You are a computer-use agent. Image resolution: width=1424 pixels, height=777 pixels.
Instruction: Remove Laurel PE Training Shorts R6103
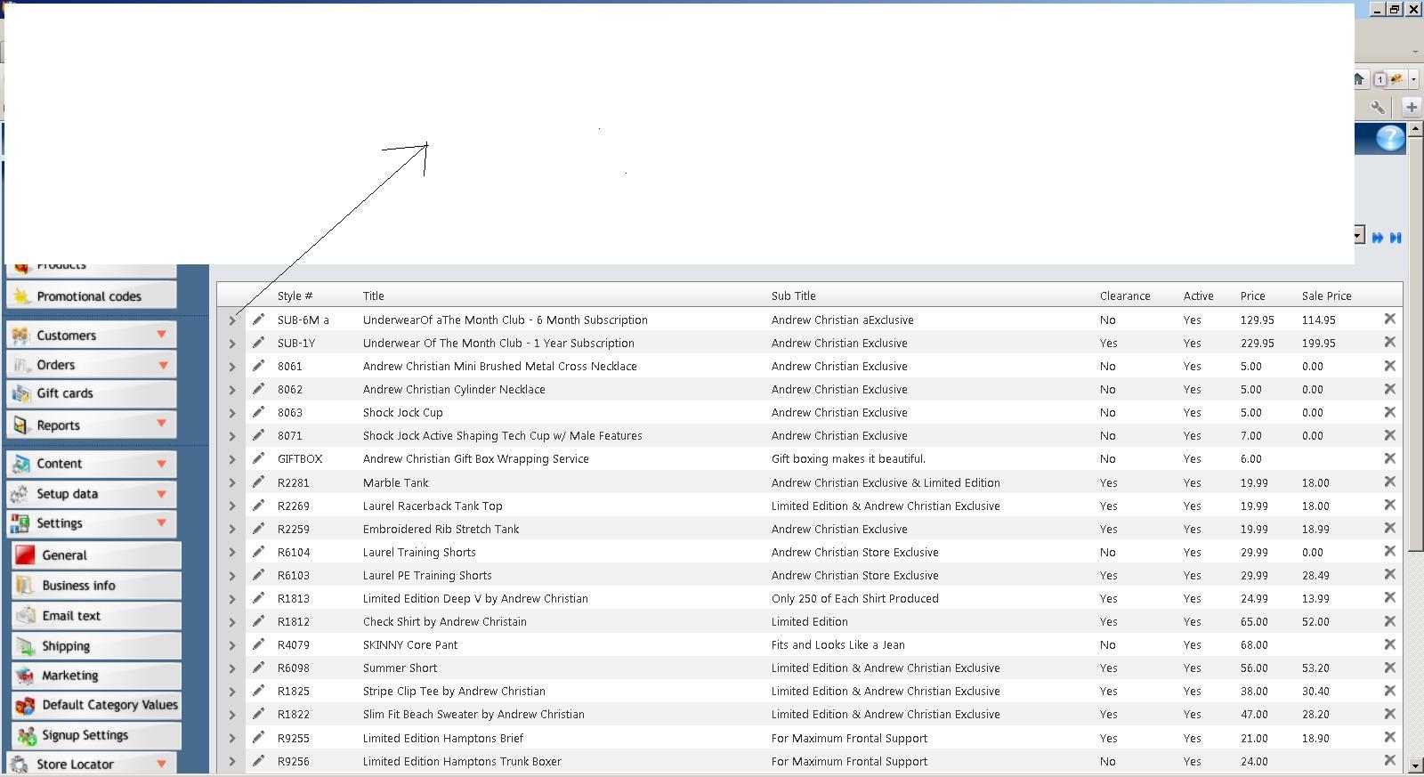pyautogui.click(x=1389, y=574)
